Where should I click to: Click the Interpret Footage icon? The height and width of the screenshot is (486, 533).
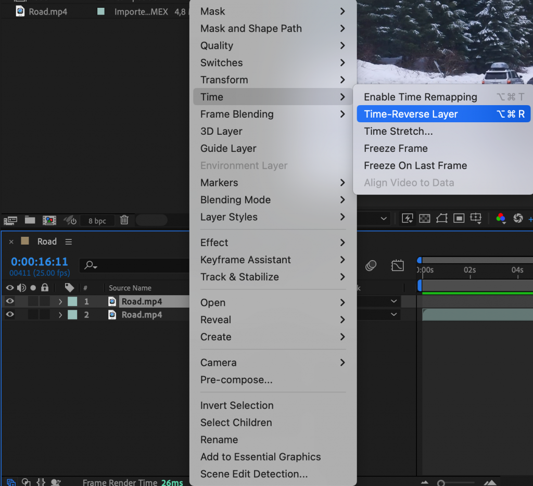(x=11, y=220)
